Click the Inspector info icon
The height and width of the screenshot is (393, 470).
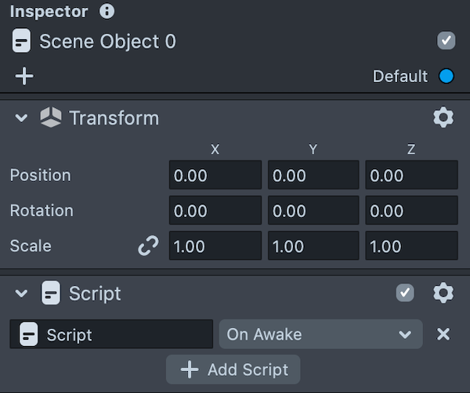coord(107,12)
